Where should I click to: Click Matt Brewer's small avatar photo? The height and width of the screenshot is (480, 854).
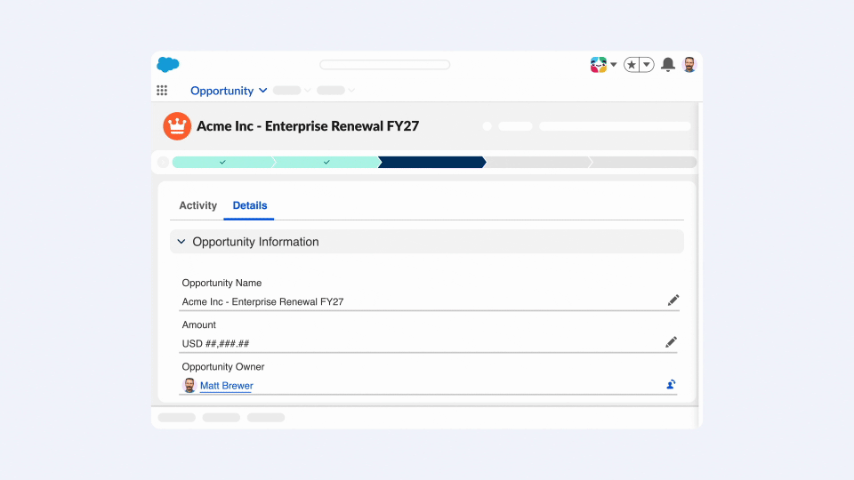pos(189,385)
